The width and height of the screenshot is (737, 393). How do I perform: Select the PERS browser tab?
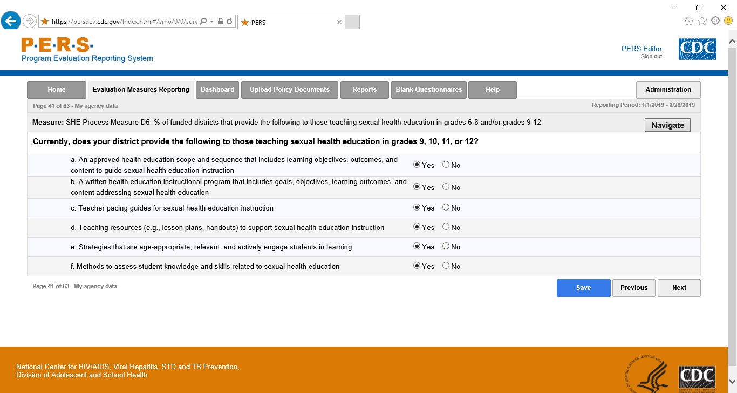coord(291,22)
